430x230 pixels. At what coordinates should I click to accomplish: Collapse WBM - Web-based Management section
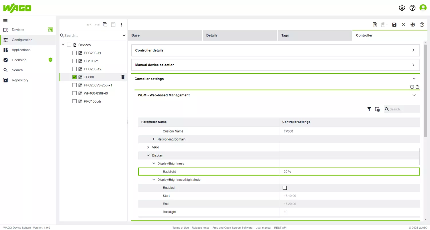coord(414,95)
